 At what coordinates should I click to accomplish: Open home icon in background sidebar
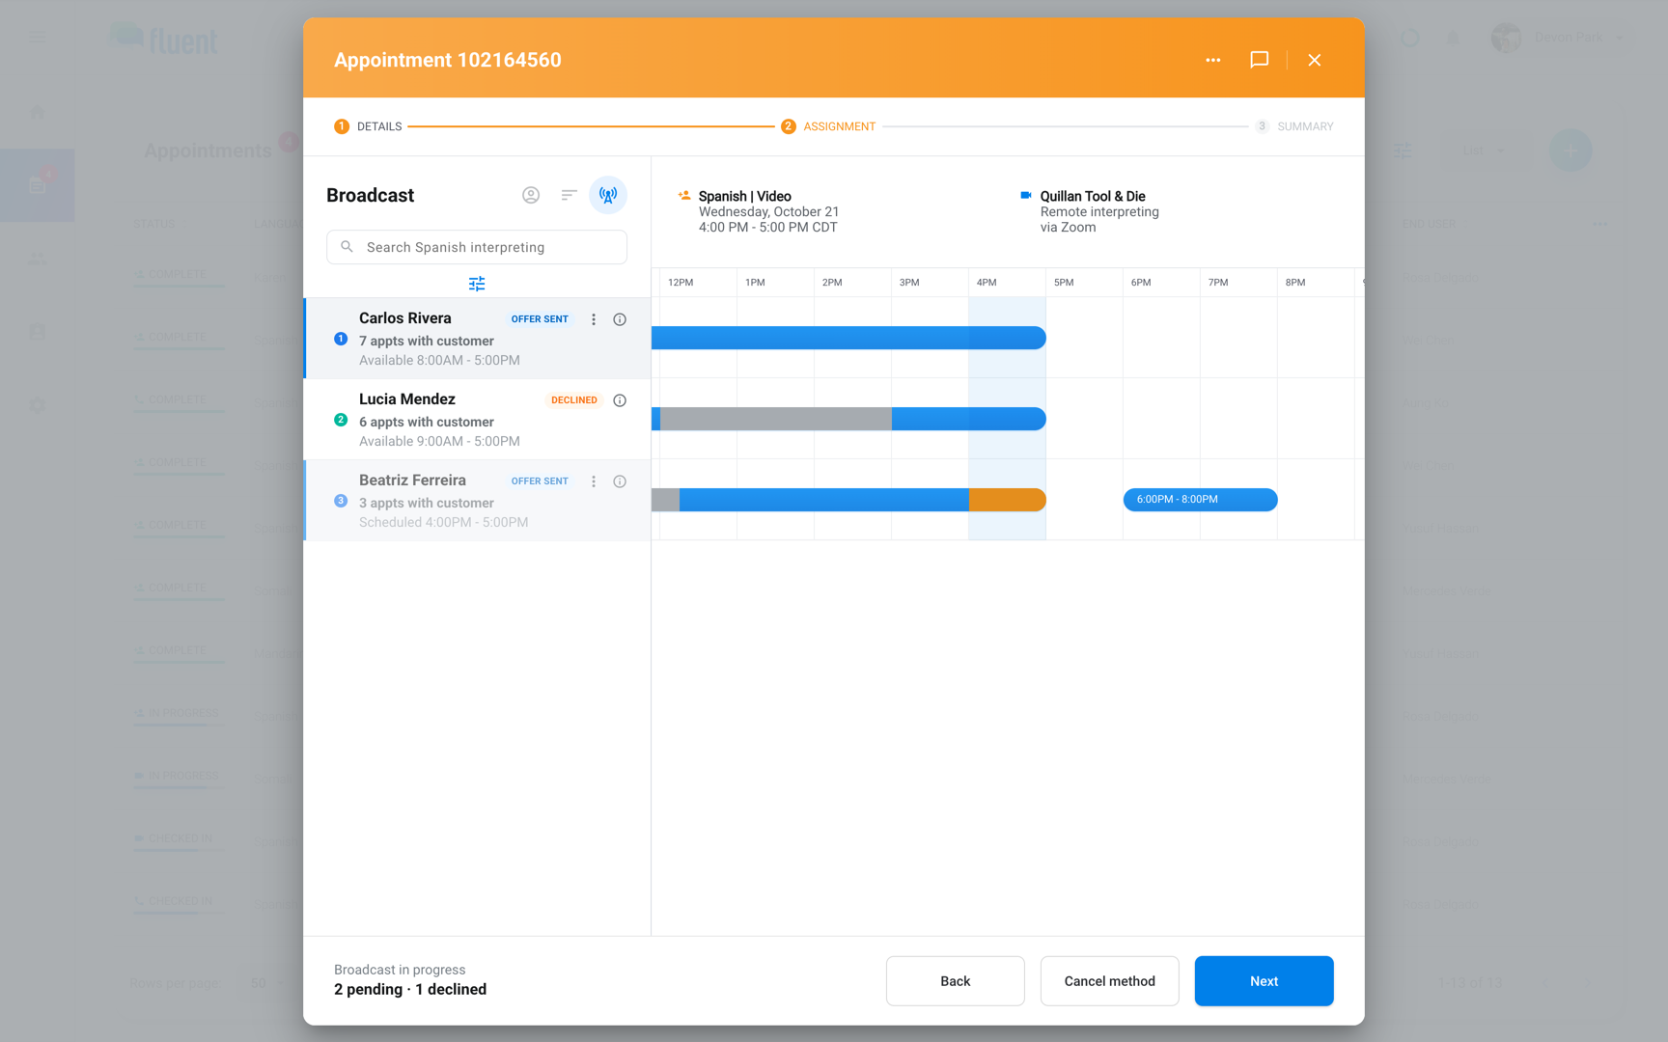[37, 112]
